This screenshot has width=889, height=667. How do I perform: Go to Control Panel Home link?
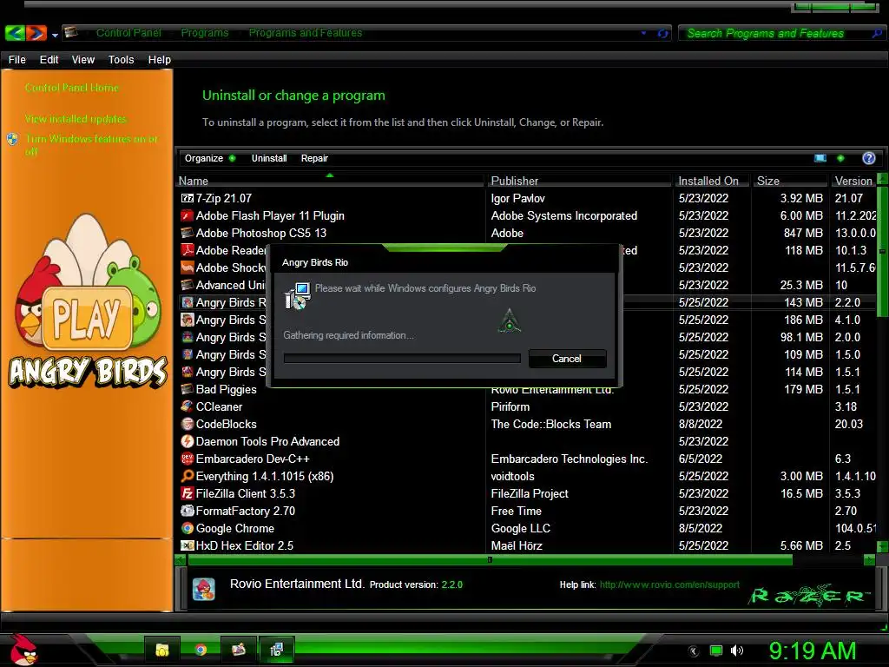coord(72,88)
